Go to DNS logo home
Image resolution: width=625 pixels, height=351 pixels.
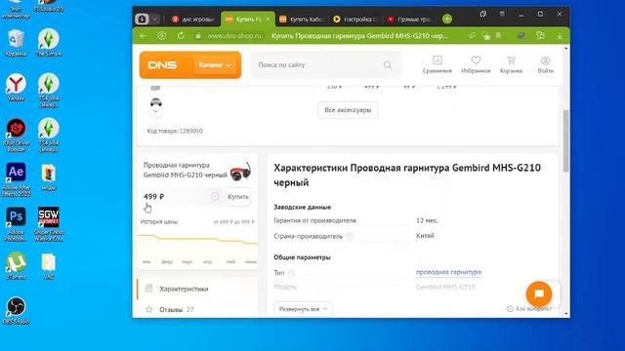click(162, 65)
